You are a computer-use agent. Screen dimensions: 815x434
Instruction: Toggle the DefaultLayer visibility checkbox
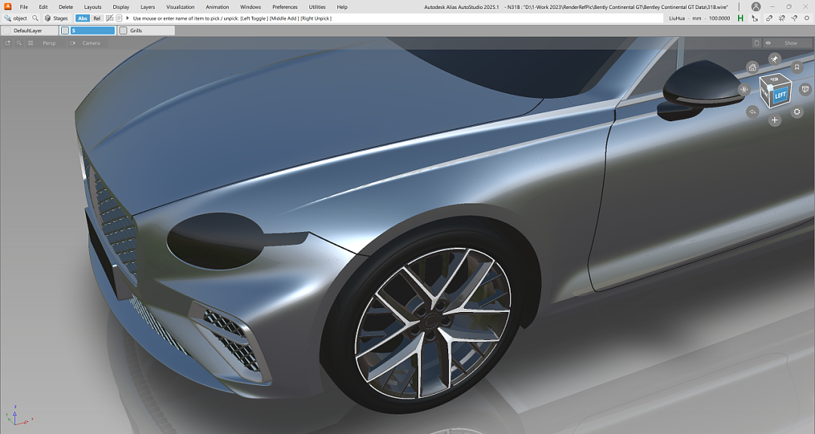tap(7, 31)
